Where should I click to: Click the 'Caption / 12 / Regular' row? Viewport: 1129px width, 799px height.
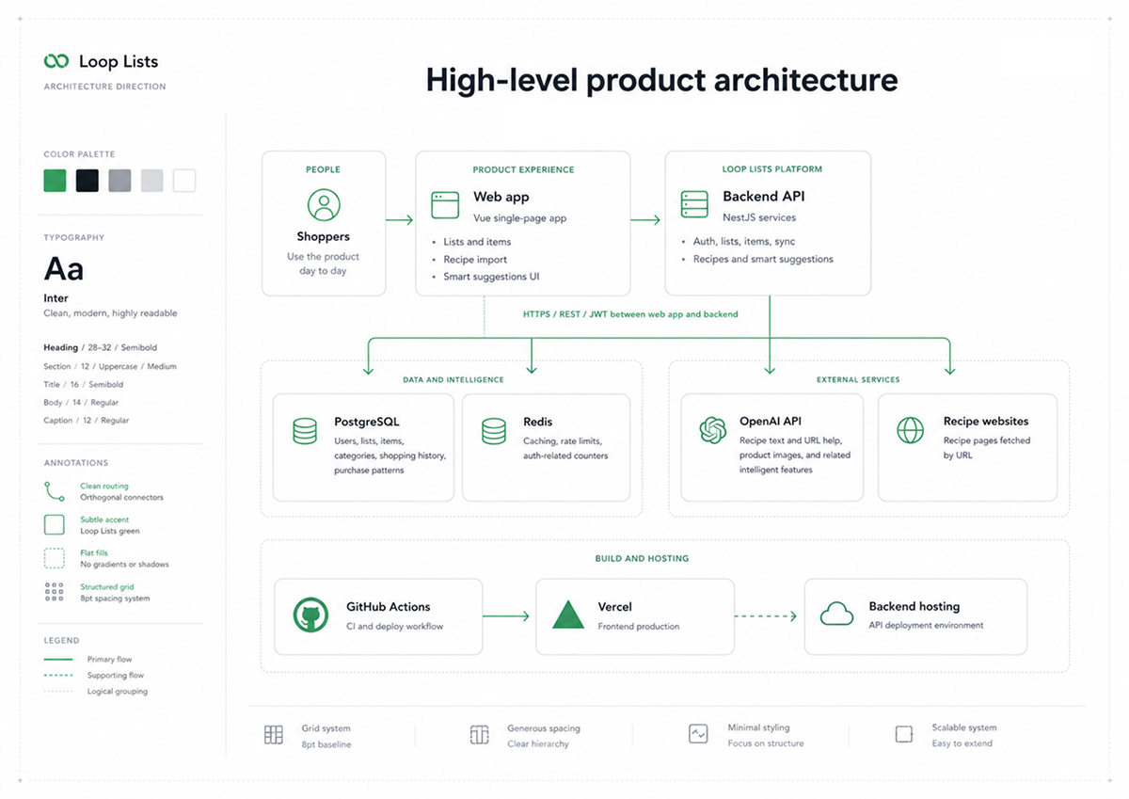[87, 421]
